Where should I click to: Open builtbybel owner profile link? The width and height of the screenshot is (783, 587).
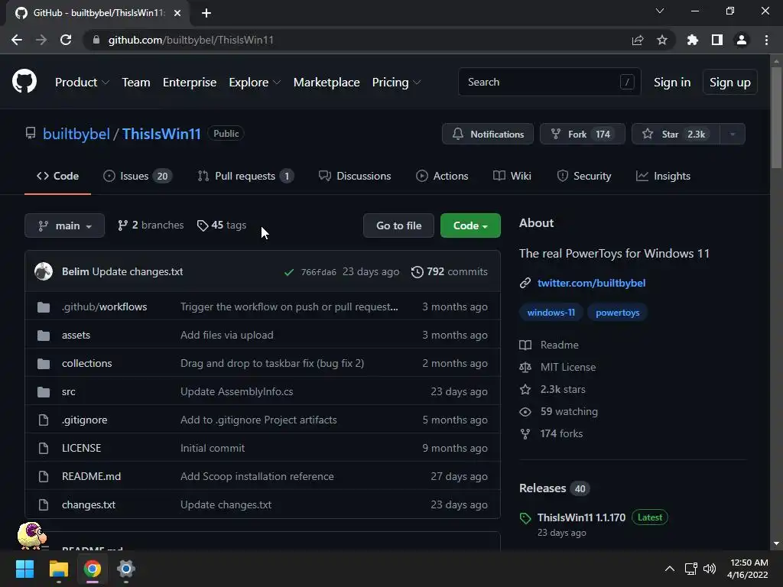76,134
